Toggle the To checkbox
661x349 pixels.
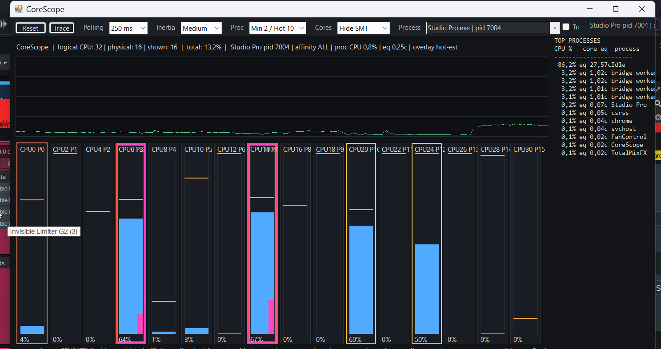point(566,27)
